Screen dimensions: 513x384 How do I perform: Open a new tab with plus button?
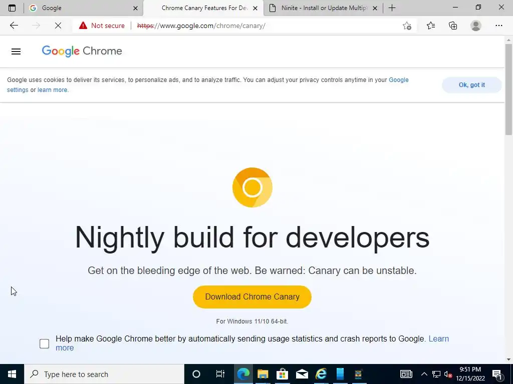coord(392,8)
